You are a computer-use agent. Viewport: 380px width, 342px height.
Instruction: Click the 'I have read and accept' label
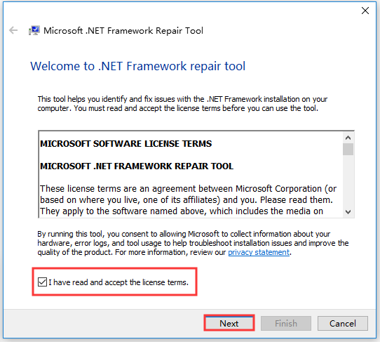click(x=118, y=282)
